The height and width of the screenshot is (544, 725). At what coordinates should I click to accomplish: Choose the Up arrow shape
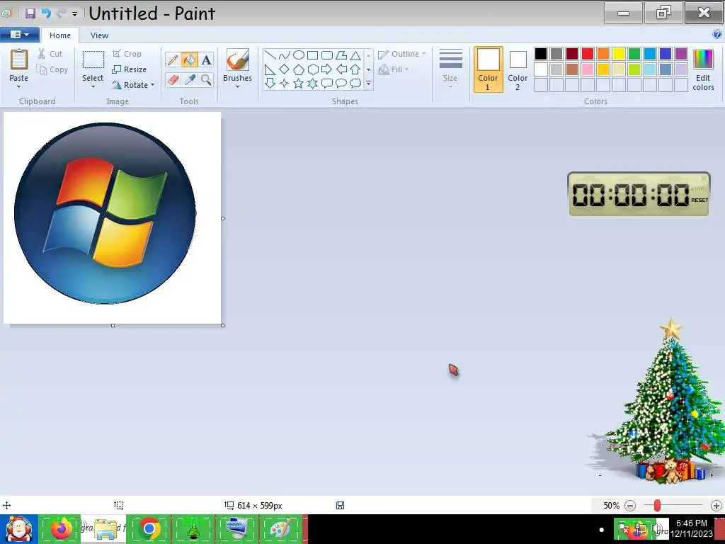click(x=355, y=69)
